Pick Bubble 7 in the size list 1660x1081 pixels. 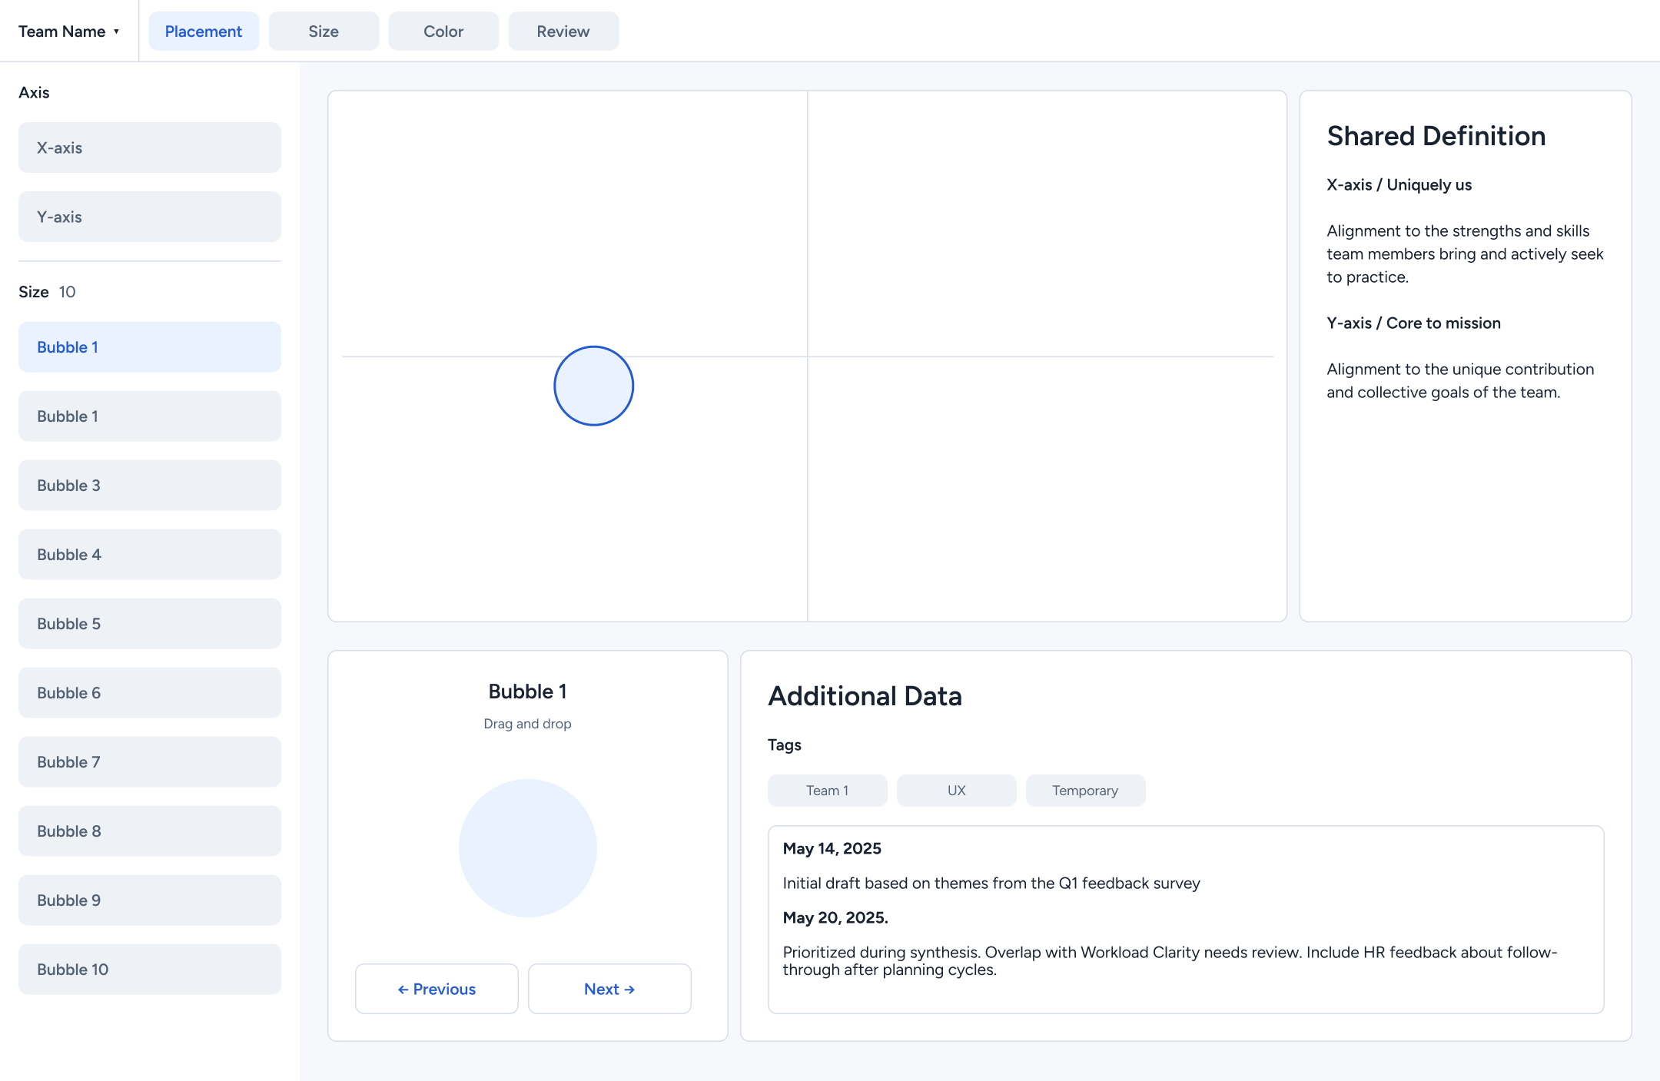pyautogui.click(x=150, y=762)
